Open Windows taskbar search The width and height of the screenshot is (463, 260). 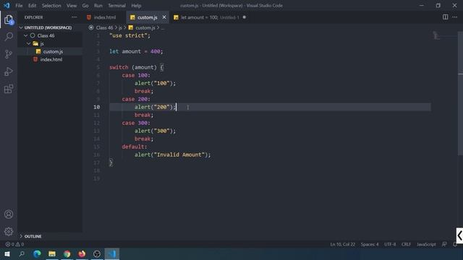22,253
